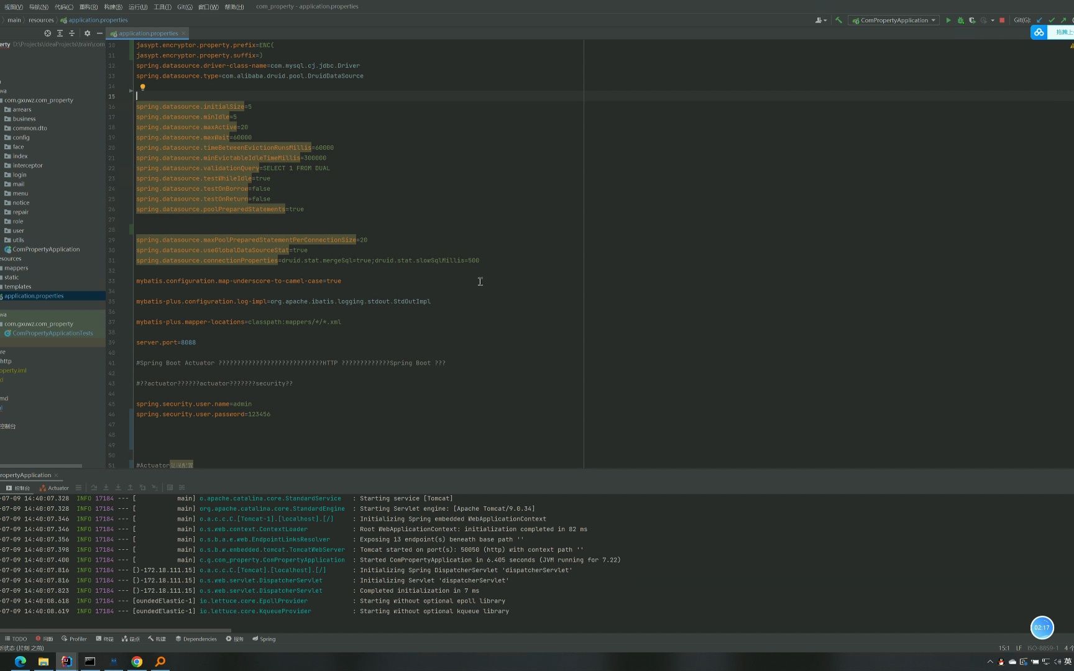This screenshot has width=1074, height=671.
Task: Click collapse all icon in project panel
Action: tap(71, 33)
